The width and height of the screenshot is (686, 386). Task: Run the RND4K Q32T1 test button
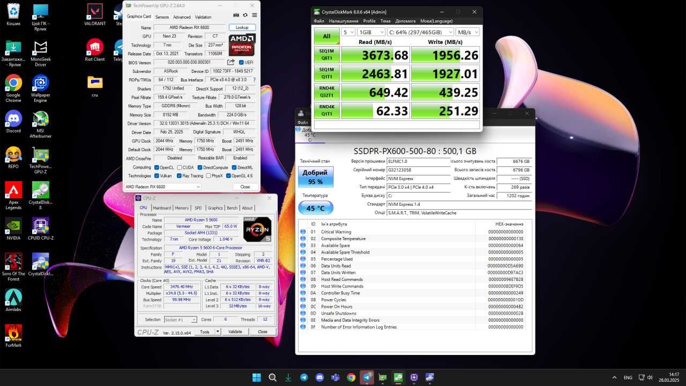(x=326, y=92)
